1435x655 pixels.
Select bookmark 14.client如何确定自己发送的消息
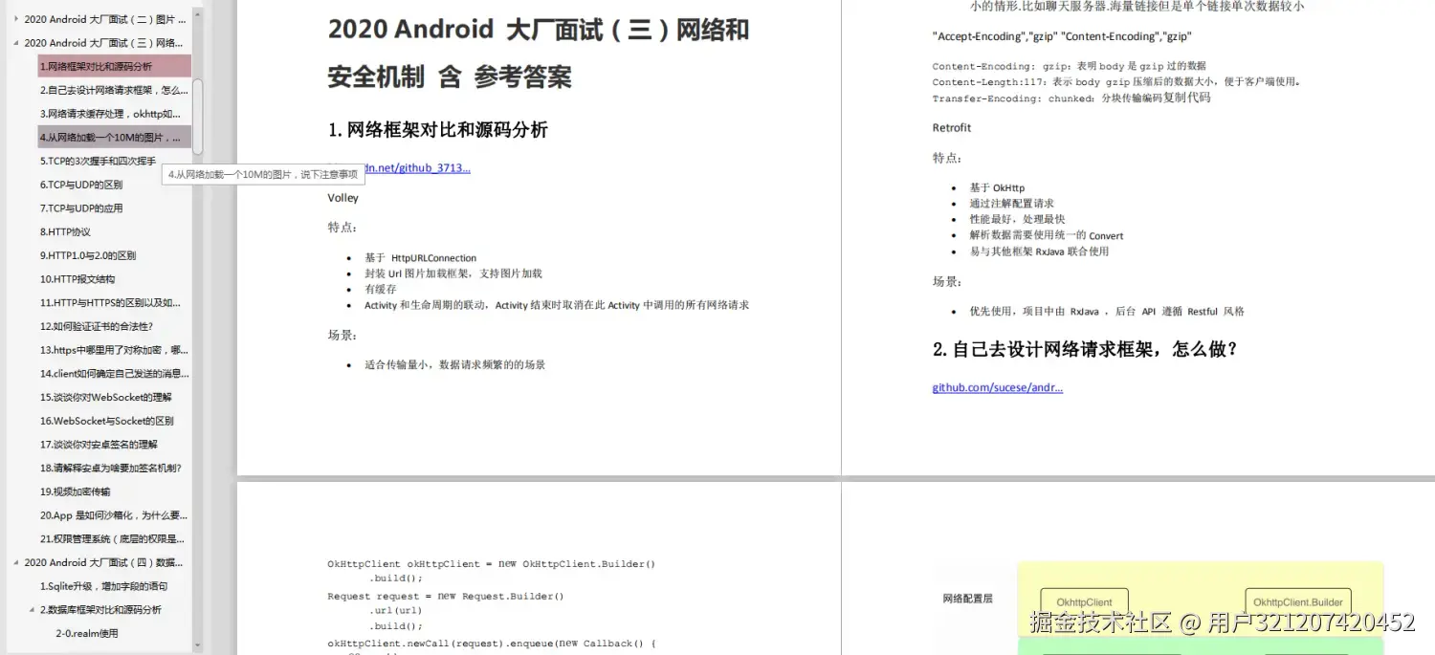(x=114, y=374)
